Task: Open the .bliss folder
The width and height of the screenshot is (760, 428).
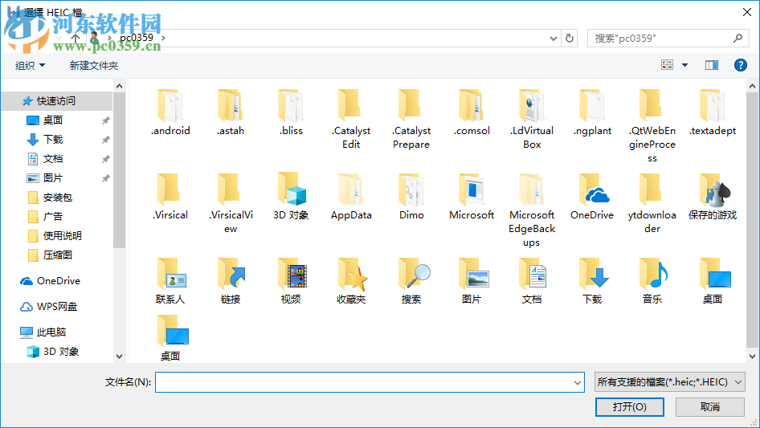Action: [x=291, y=112]
